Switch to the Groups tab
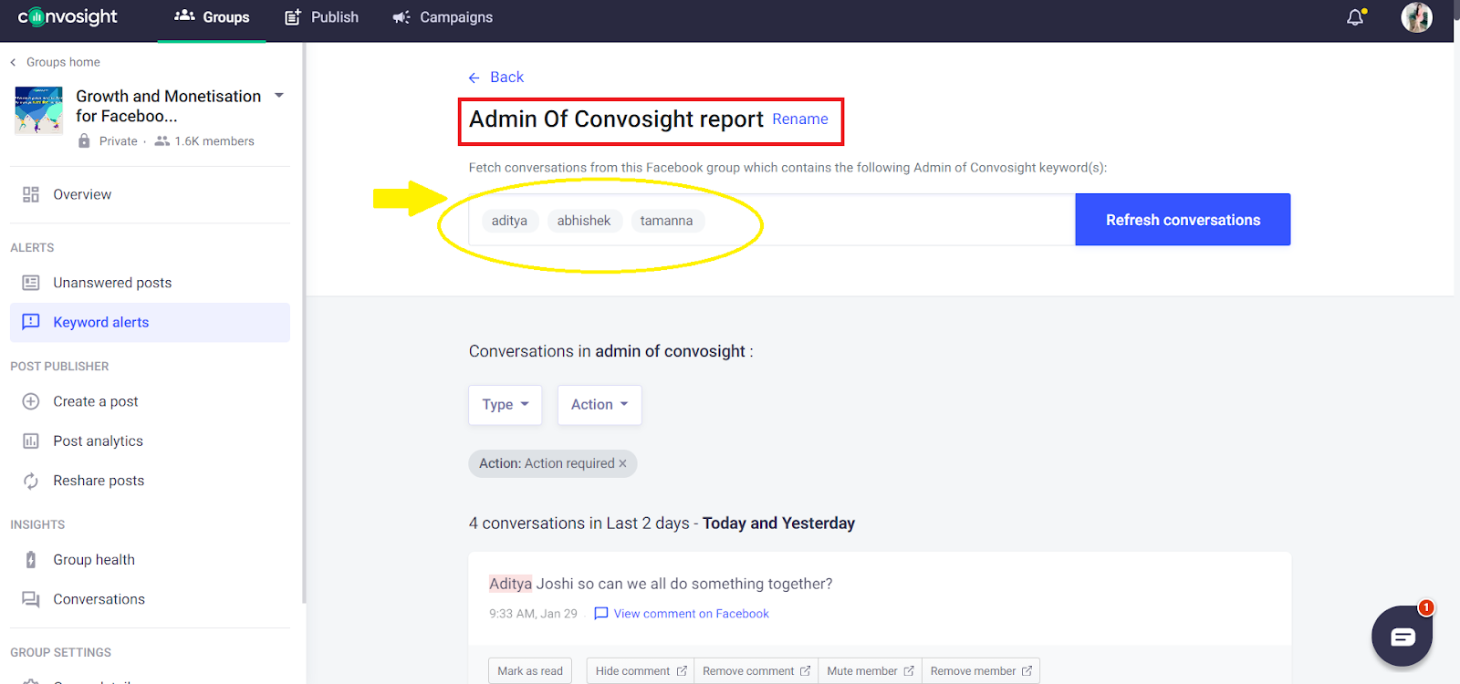The image size is (1460, 684). [212, 17]
